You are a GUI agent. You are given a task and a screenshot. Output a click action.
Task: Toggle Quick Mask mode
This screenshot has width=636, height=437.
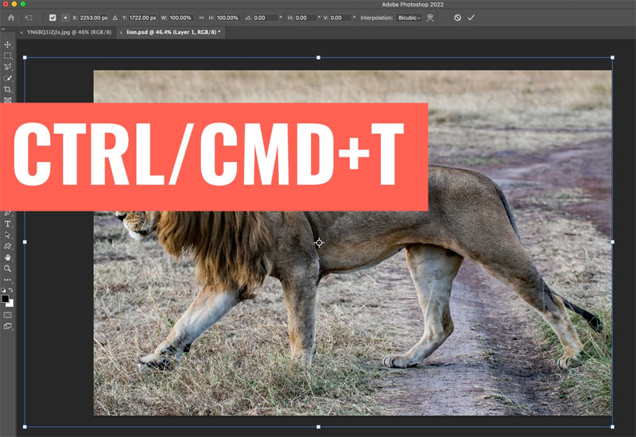point(8,315)
